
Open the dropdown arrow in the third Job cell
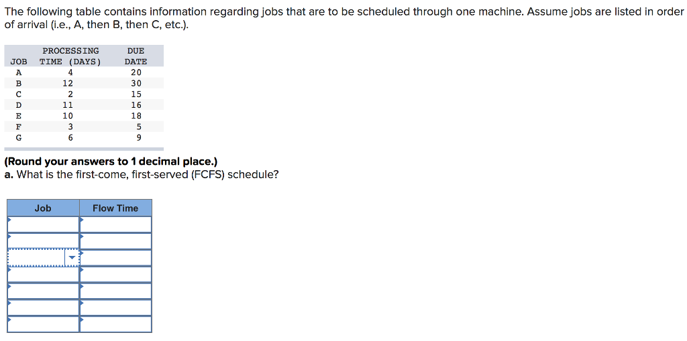point(72,258)
